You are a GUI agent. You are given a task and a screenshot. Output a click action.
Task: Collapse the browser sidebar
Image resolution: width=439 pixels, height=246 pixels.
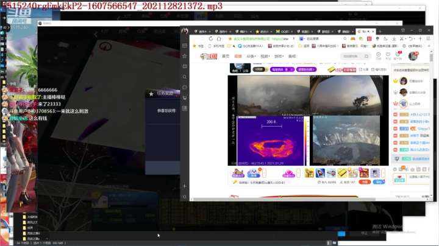coord(185,197)
